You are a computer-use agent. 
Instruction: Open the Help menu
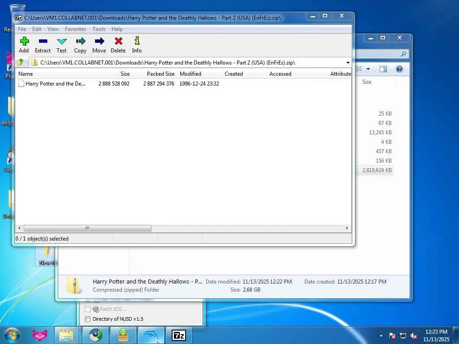pos(117,29)
